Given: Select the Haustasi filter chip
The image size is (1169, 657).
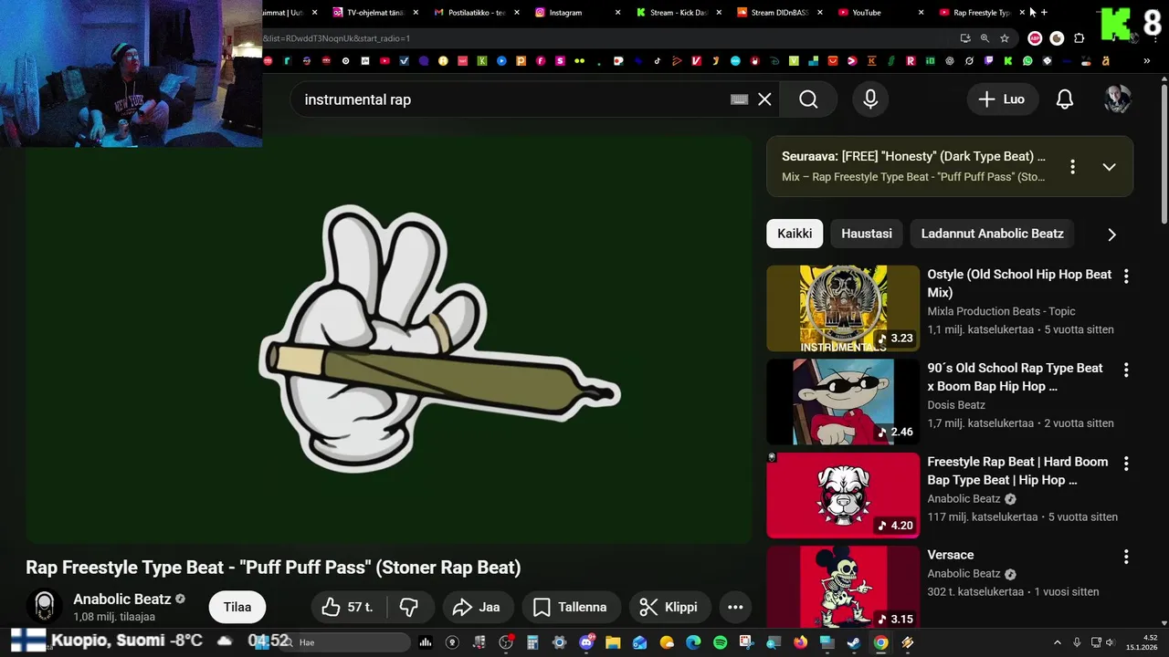Looking at the screenshot, I should click(x=867, y=234).
